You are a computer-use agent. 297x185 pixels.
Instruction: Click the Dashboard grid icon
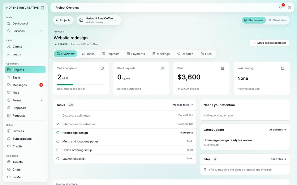click(x=9, y=23)
